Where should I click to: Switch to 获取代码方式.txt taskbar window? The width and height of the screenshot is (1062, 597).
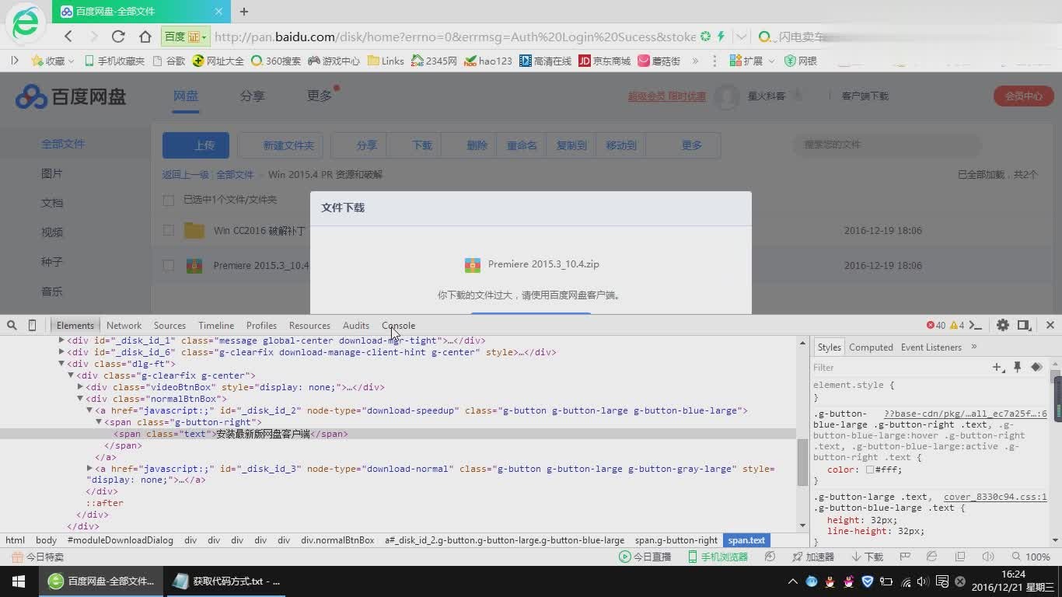point(226,581)
